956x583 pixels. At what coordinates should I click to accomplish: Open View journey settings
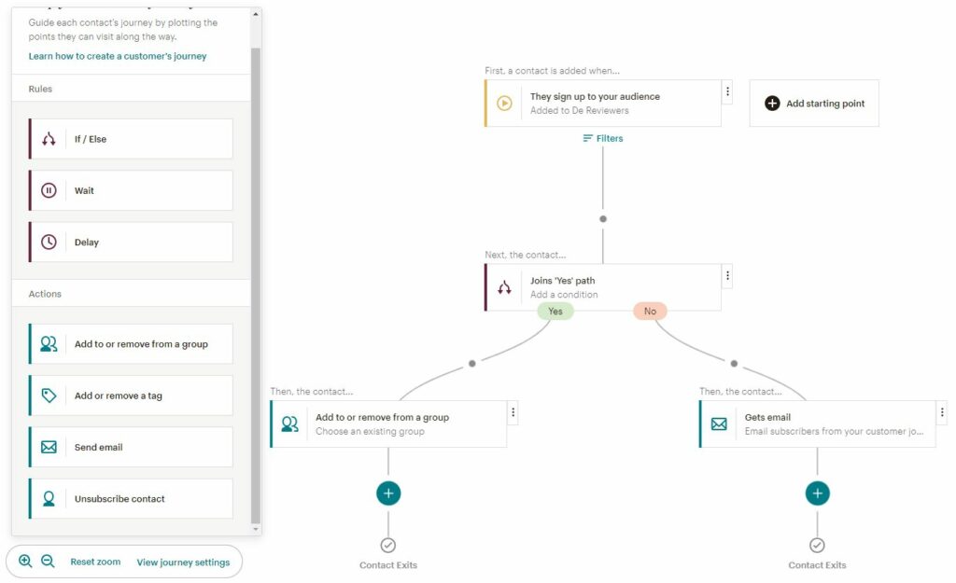coord(183,562)
